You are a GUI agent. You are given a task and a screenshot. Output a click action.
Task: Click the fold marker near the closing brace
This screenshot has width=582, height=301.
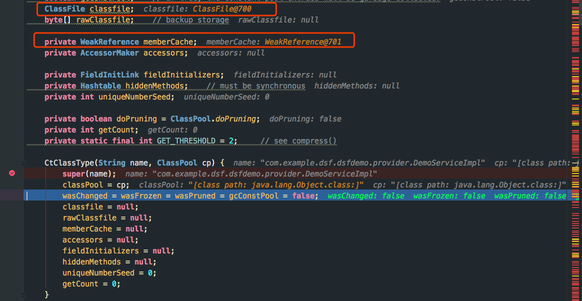pyautogui.click(x=22, y=294)
